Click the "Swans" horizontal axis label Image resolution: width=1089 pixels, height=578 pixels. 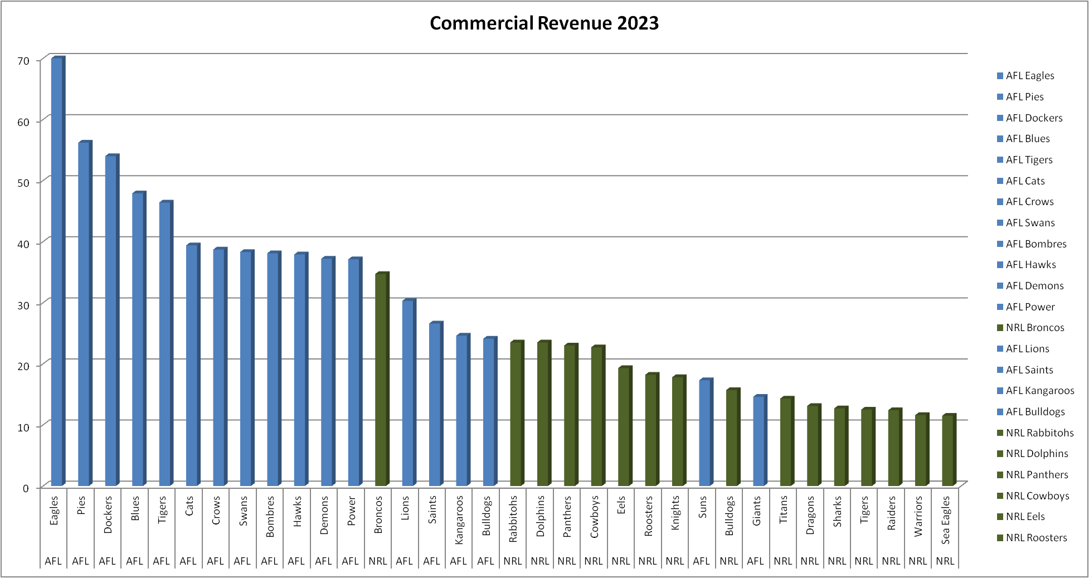[x=243, y=511]
